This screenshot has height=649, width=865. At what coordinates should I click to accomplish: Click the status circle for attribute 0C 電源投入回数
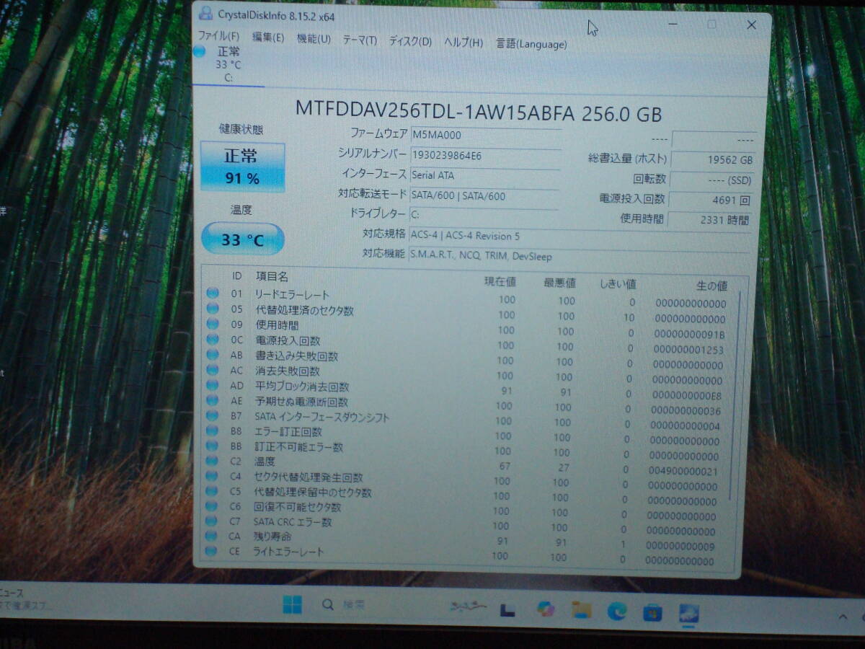213,339
